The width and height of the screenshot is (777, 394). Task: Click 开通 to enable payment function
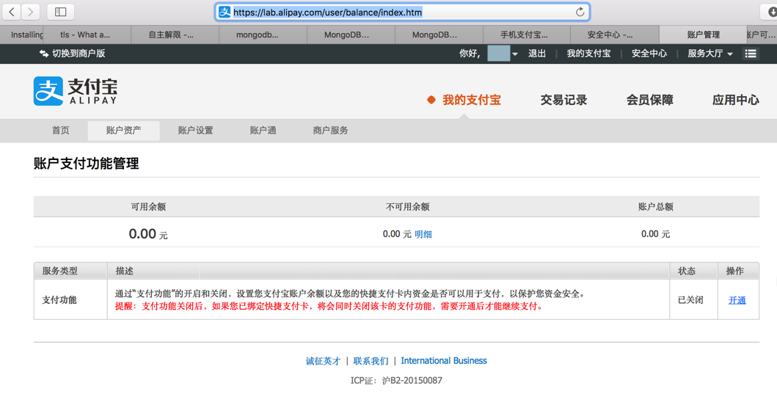coord(737,300)
